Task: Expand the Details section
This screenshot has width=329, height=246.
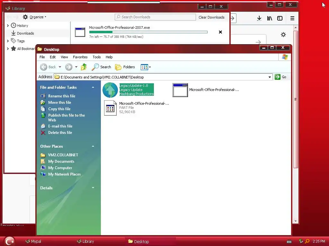Action: [x=93, y=188]
